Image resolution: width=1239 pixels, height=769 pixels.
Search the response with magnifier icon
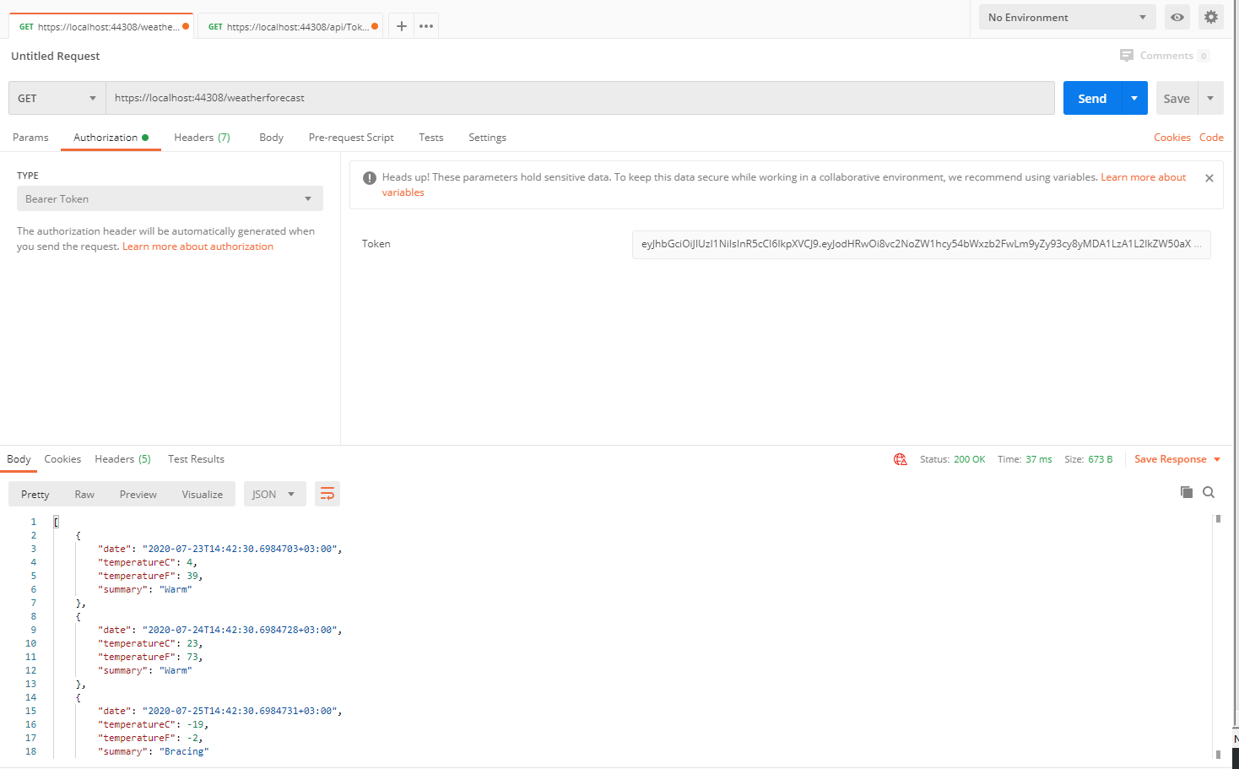coord(1209,492)
